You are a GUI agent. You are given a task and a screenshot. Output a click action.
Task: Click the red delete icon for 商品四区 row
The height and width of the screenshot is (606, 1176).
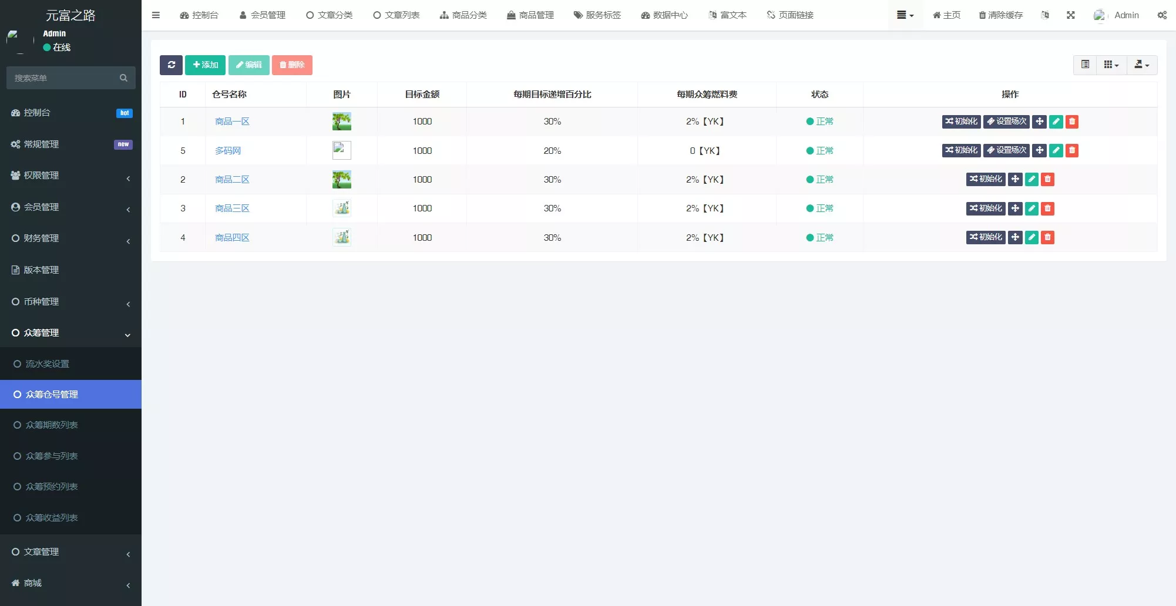(x=1047, y=237)
